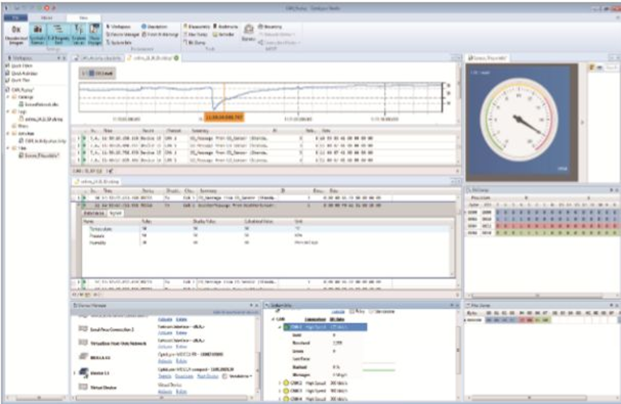
Task: Select the log file under Logs
Action: tap(41, 119)
